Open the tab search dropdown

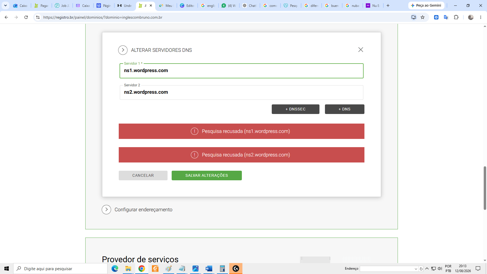(5, 5)
